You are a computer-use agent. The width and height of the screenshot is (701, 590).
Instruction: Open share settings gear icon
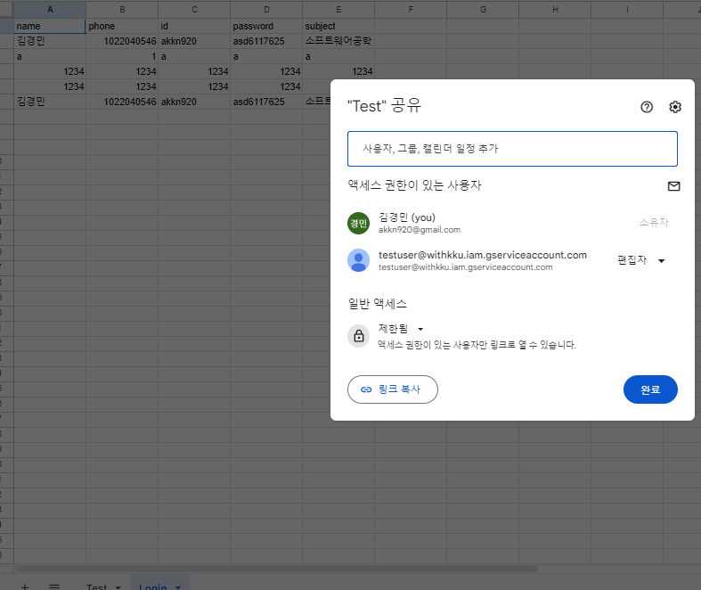[x=675, y=107]
